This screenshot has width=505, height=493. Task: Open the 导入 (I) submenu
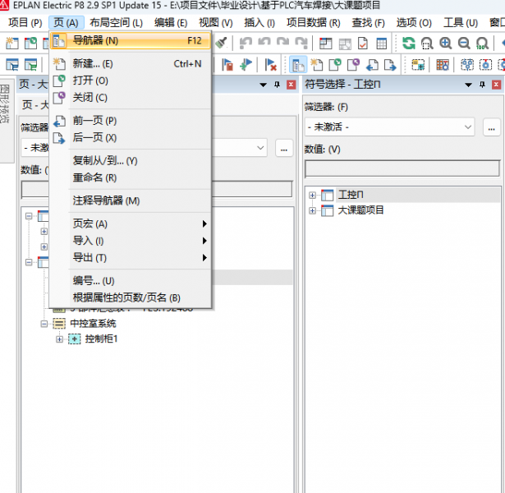131,241
